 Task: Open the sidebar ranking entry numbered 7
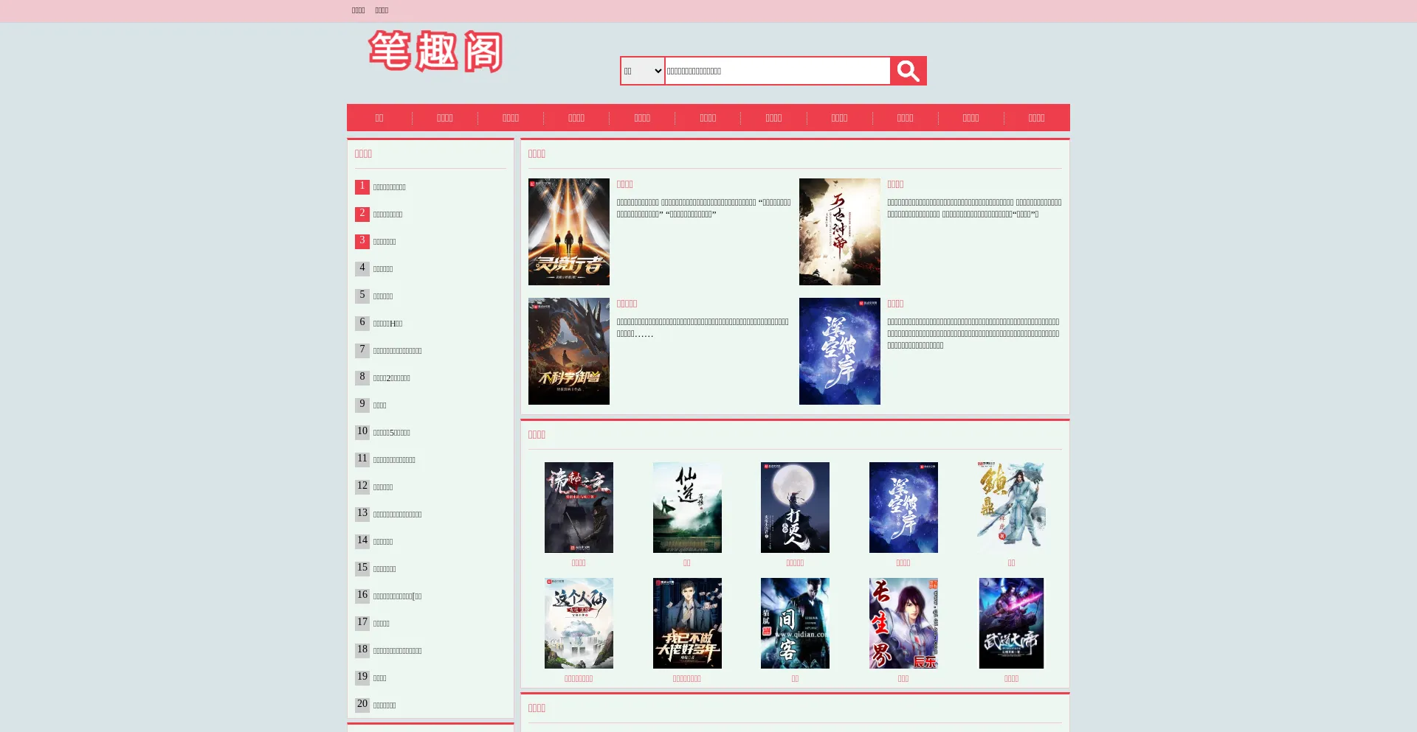tap(398, 351)
